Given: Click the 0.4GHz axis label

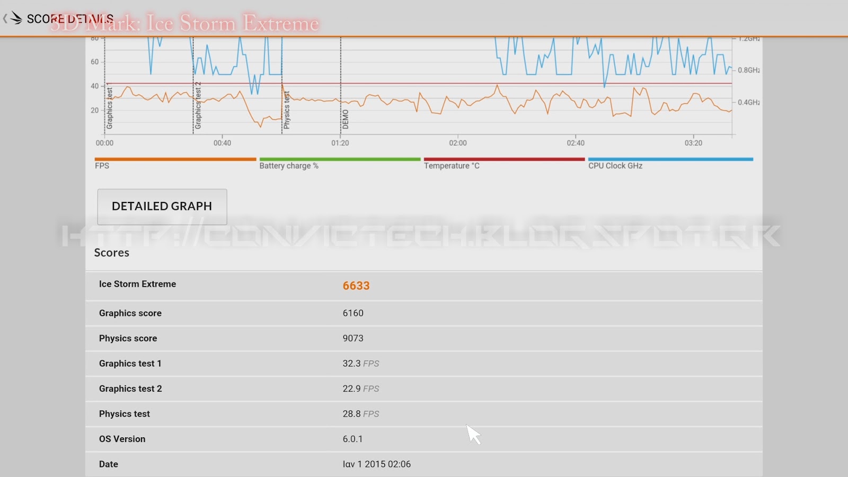Looking at the screenshot, I should (x=749, y=102).
